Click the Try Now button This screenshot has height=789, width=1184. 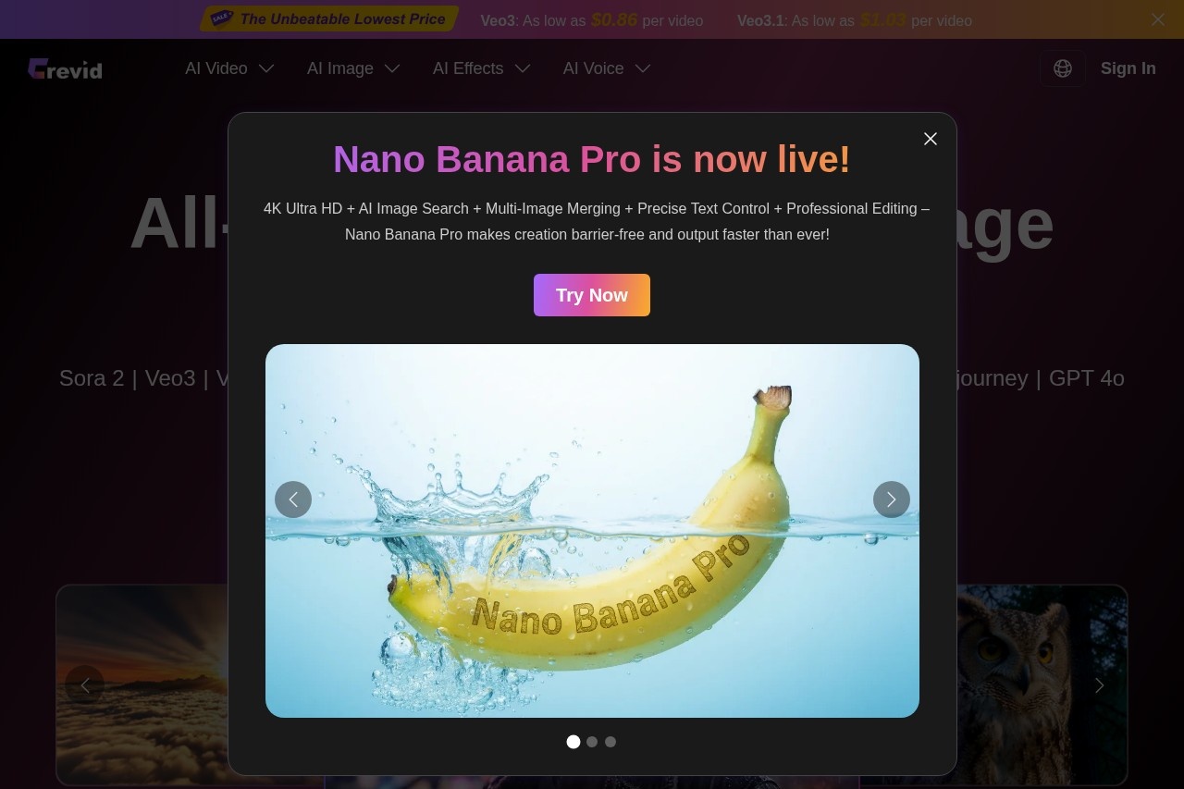pos(592,295)
